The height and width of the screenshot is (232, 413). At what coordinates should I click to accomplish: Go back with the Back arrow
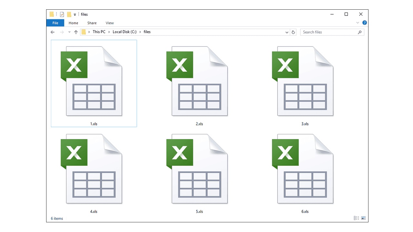tap(53, 32)
